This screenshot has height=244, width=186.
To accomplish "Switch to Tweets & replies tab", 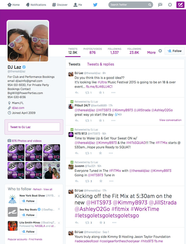I will pyautogui.click(x=101, y=64).
